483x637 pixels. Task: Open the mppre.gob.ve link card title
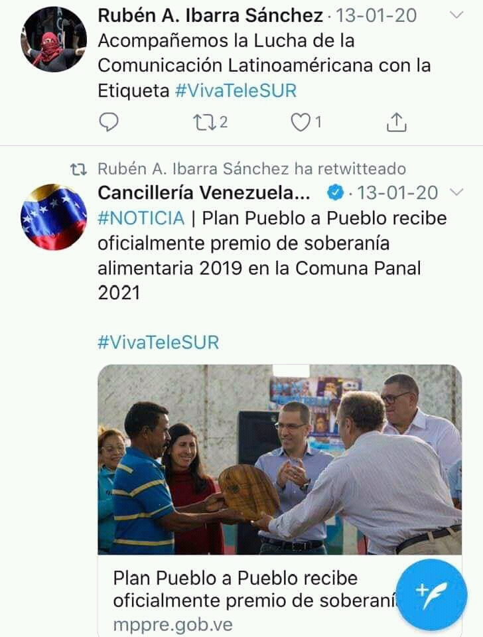point(254,589)
